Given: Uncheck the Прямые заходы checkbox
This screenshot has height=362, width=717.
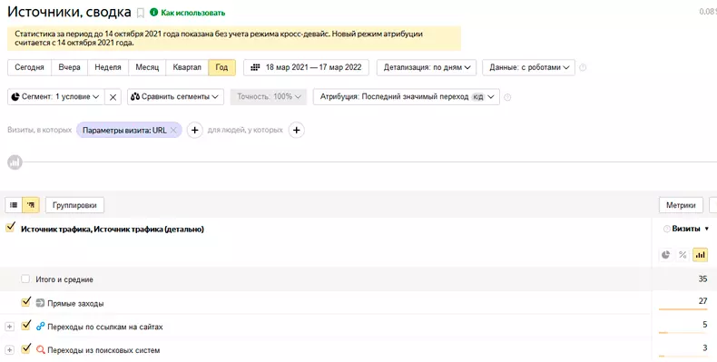Looking at the screenshot, I should pyautogui.click(x=26, y=302).
